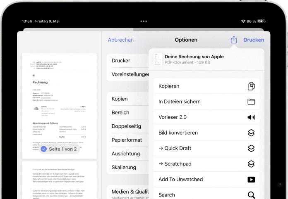
Task: Open the Skalierung option row
Action: point(127,167)
